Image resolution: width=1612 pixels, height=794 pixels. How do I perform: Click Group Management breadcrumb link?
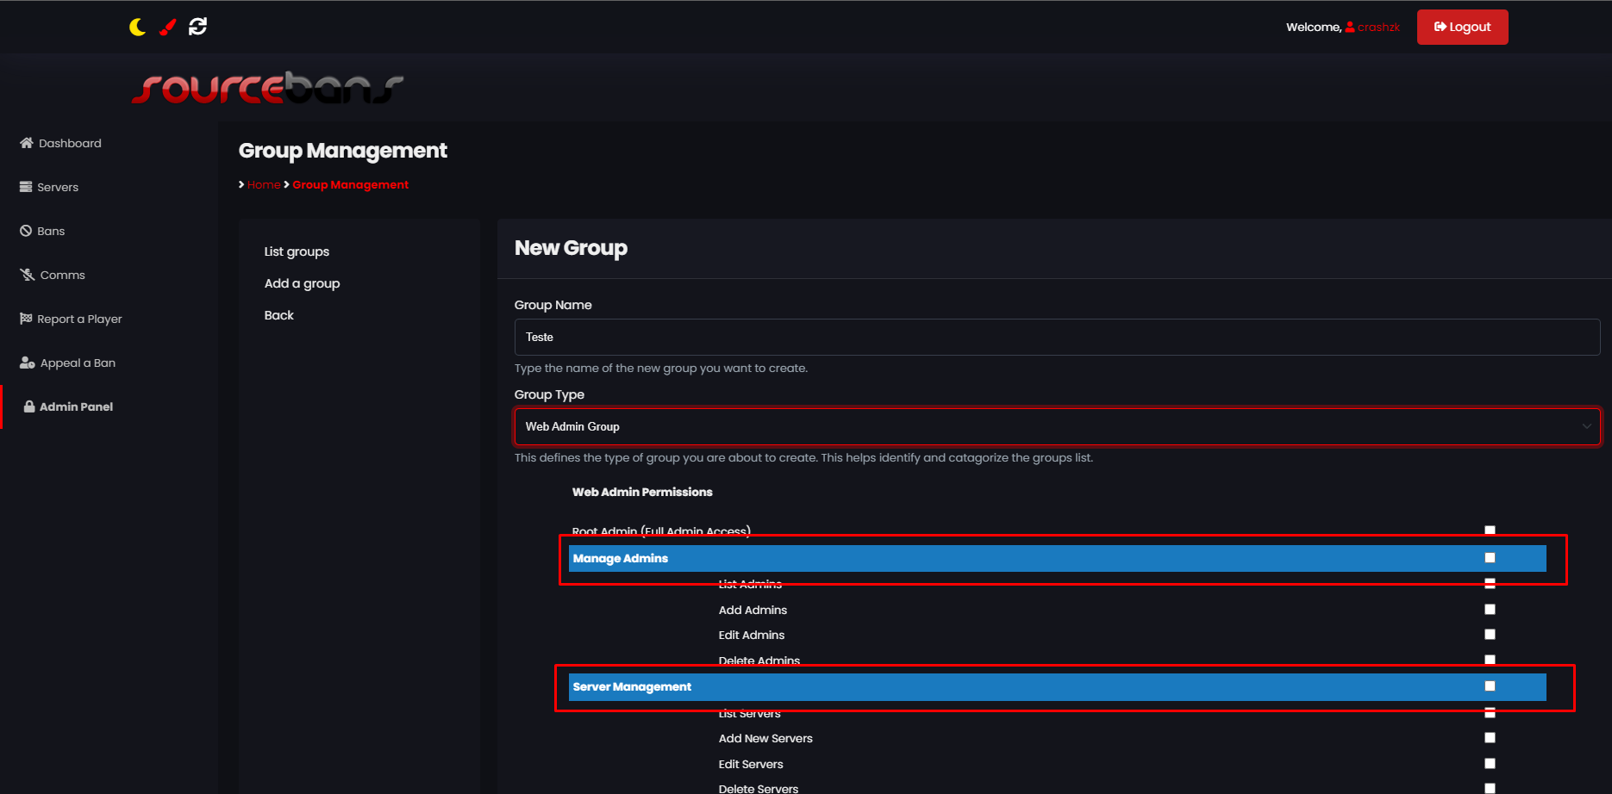click(350, 184)
